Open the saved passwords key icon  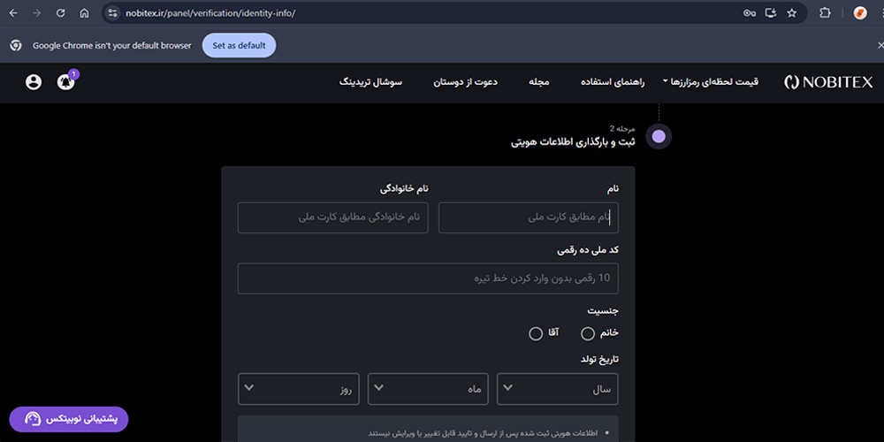tap(750, 13)
